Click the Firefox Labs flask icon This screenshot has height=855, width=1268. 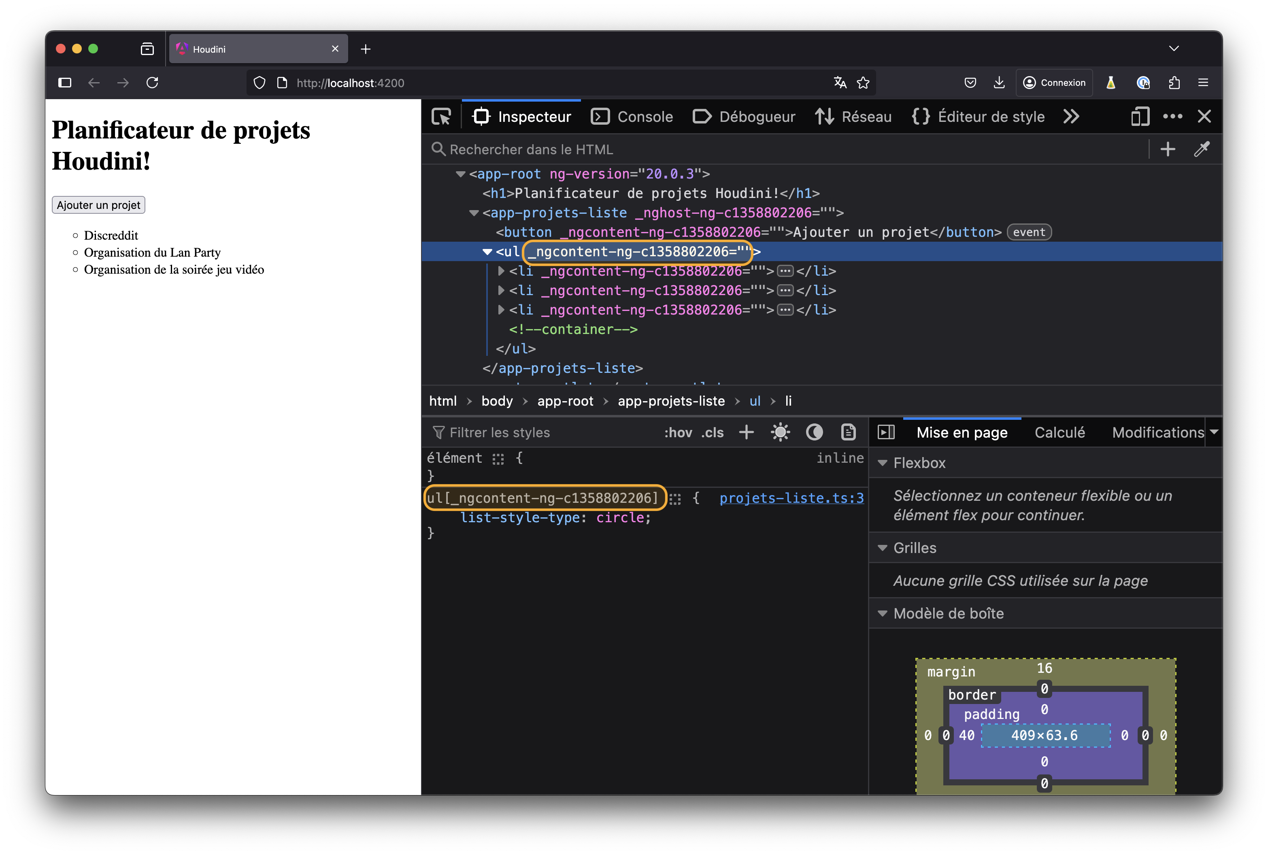coord(1111,82)
